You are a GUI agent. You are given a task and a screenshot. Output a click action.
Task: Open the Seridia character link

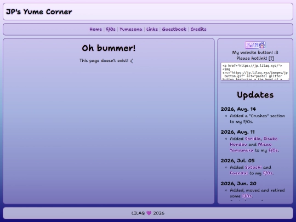(253, 139)
